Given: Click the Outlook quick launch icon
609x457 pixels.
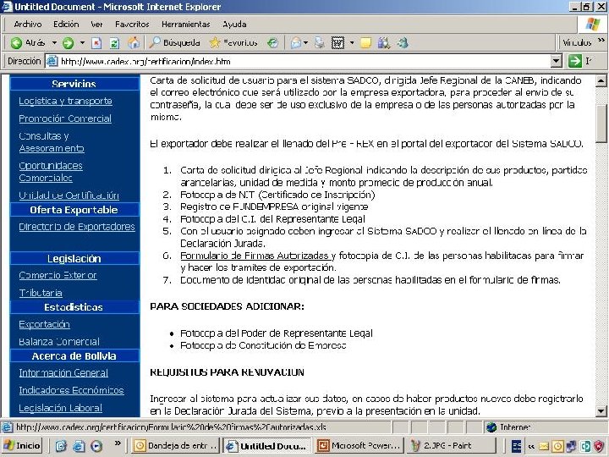Looking at the screenshot, I should 61,446.
